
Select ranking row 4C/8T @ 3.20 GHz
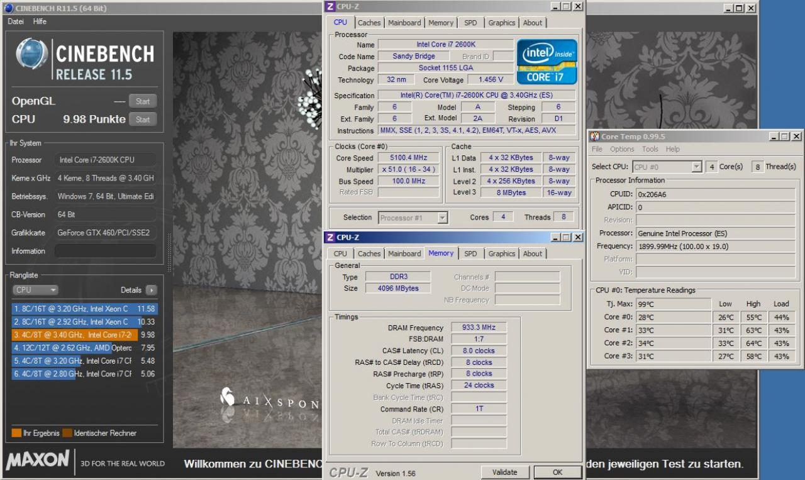pyautogui.click(x=84, y=361)
